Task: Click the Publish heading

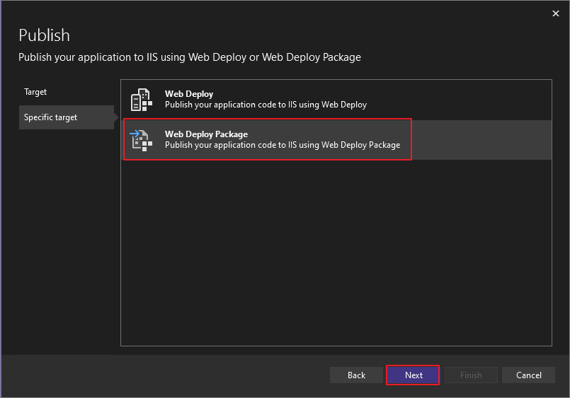Action: pyautogui.click(x=44, y=35)
